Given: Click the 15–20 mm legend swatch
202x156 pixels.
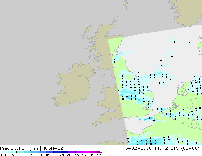Looking at the screenshot, I should (49, 152).
